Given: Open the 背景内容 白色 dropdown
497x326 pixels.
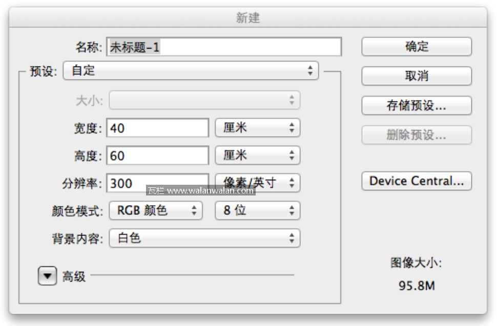Looking at the screenshot, I should click(204, 238).
